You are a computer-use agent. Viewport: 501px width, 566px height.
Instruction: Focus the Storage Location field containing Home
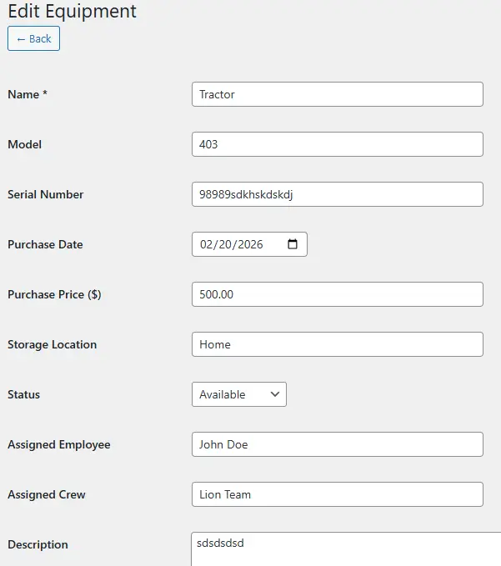click(x=337, y=344)
